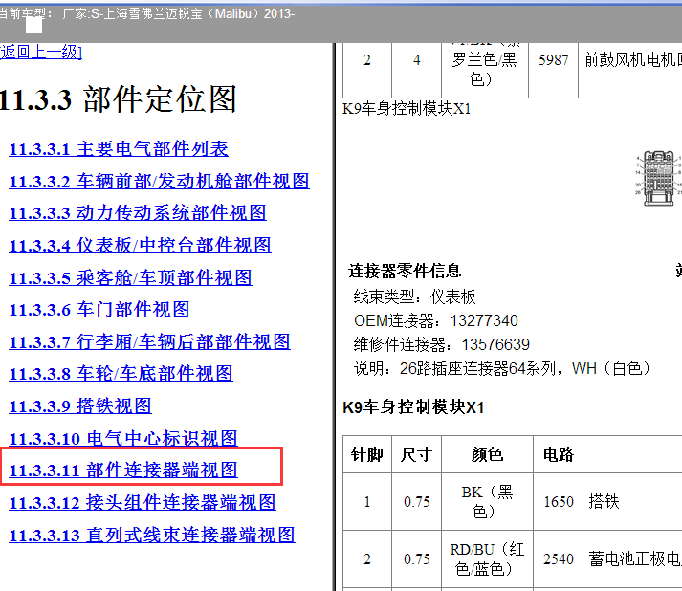Open 11.3.3.1 主要电气部件列表
Image resolution: width=682 pixels, height=591 pixels.
tap(119, 149)
